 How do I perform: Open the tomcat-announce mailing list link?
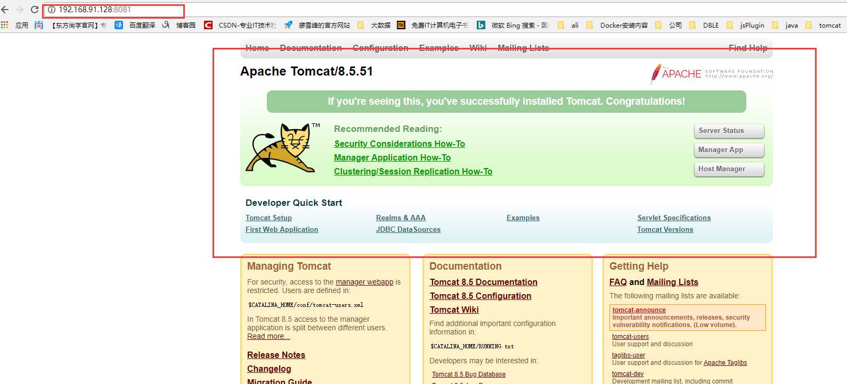(x=639, y=310)
